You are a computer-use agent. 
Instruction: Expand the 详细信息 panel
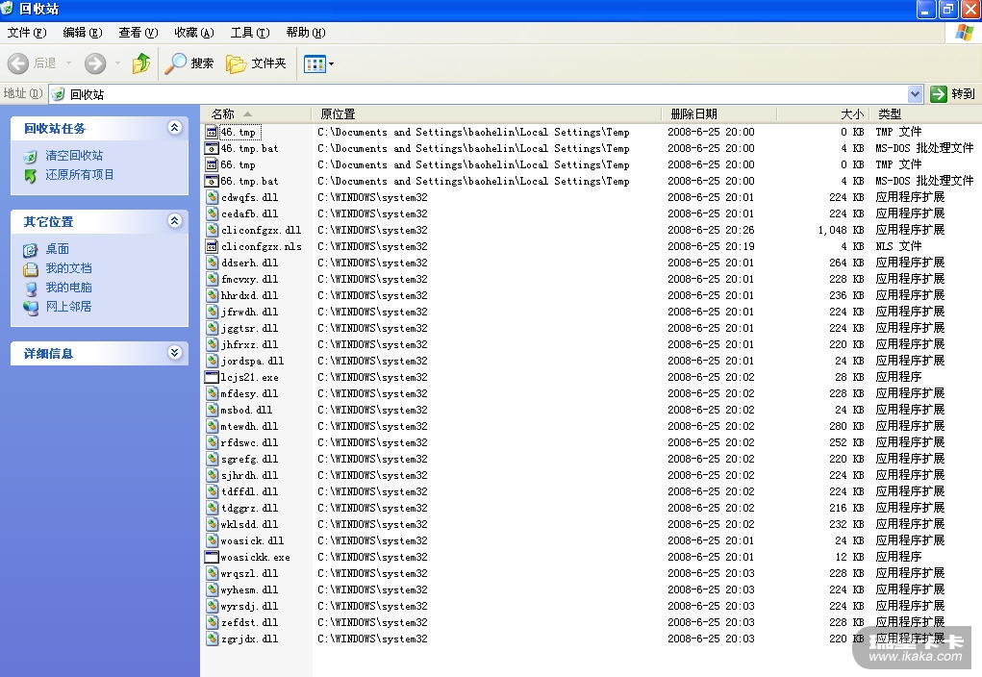tap(174, 353)
